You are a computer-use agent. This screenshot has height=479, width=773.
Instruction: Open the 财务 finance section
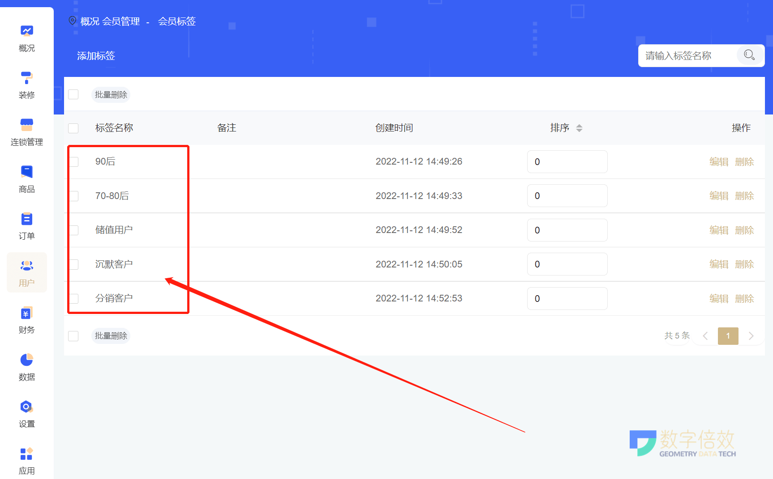[x=26, y=320]
